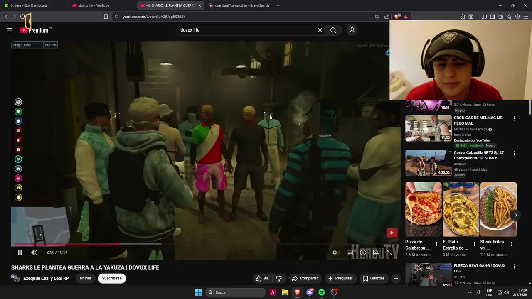Show next shorts with right arrow
The image size is (532, 299).
[x=515, y=215]
